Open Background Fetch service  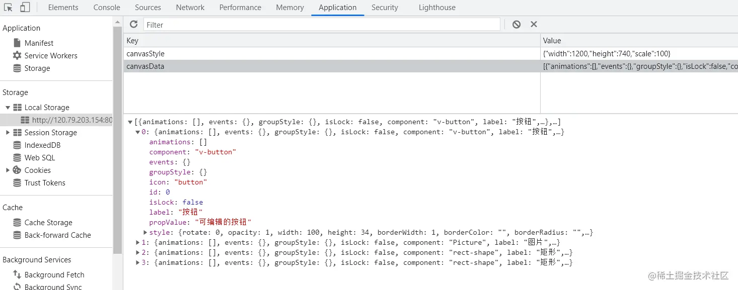point(54,275)
